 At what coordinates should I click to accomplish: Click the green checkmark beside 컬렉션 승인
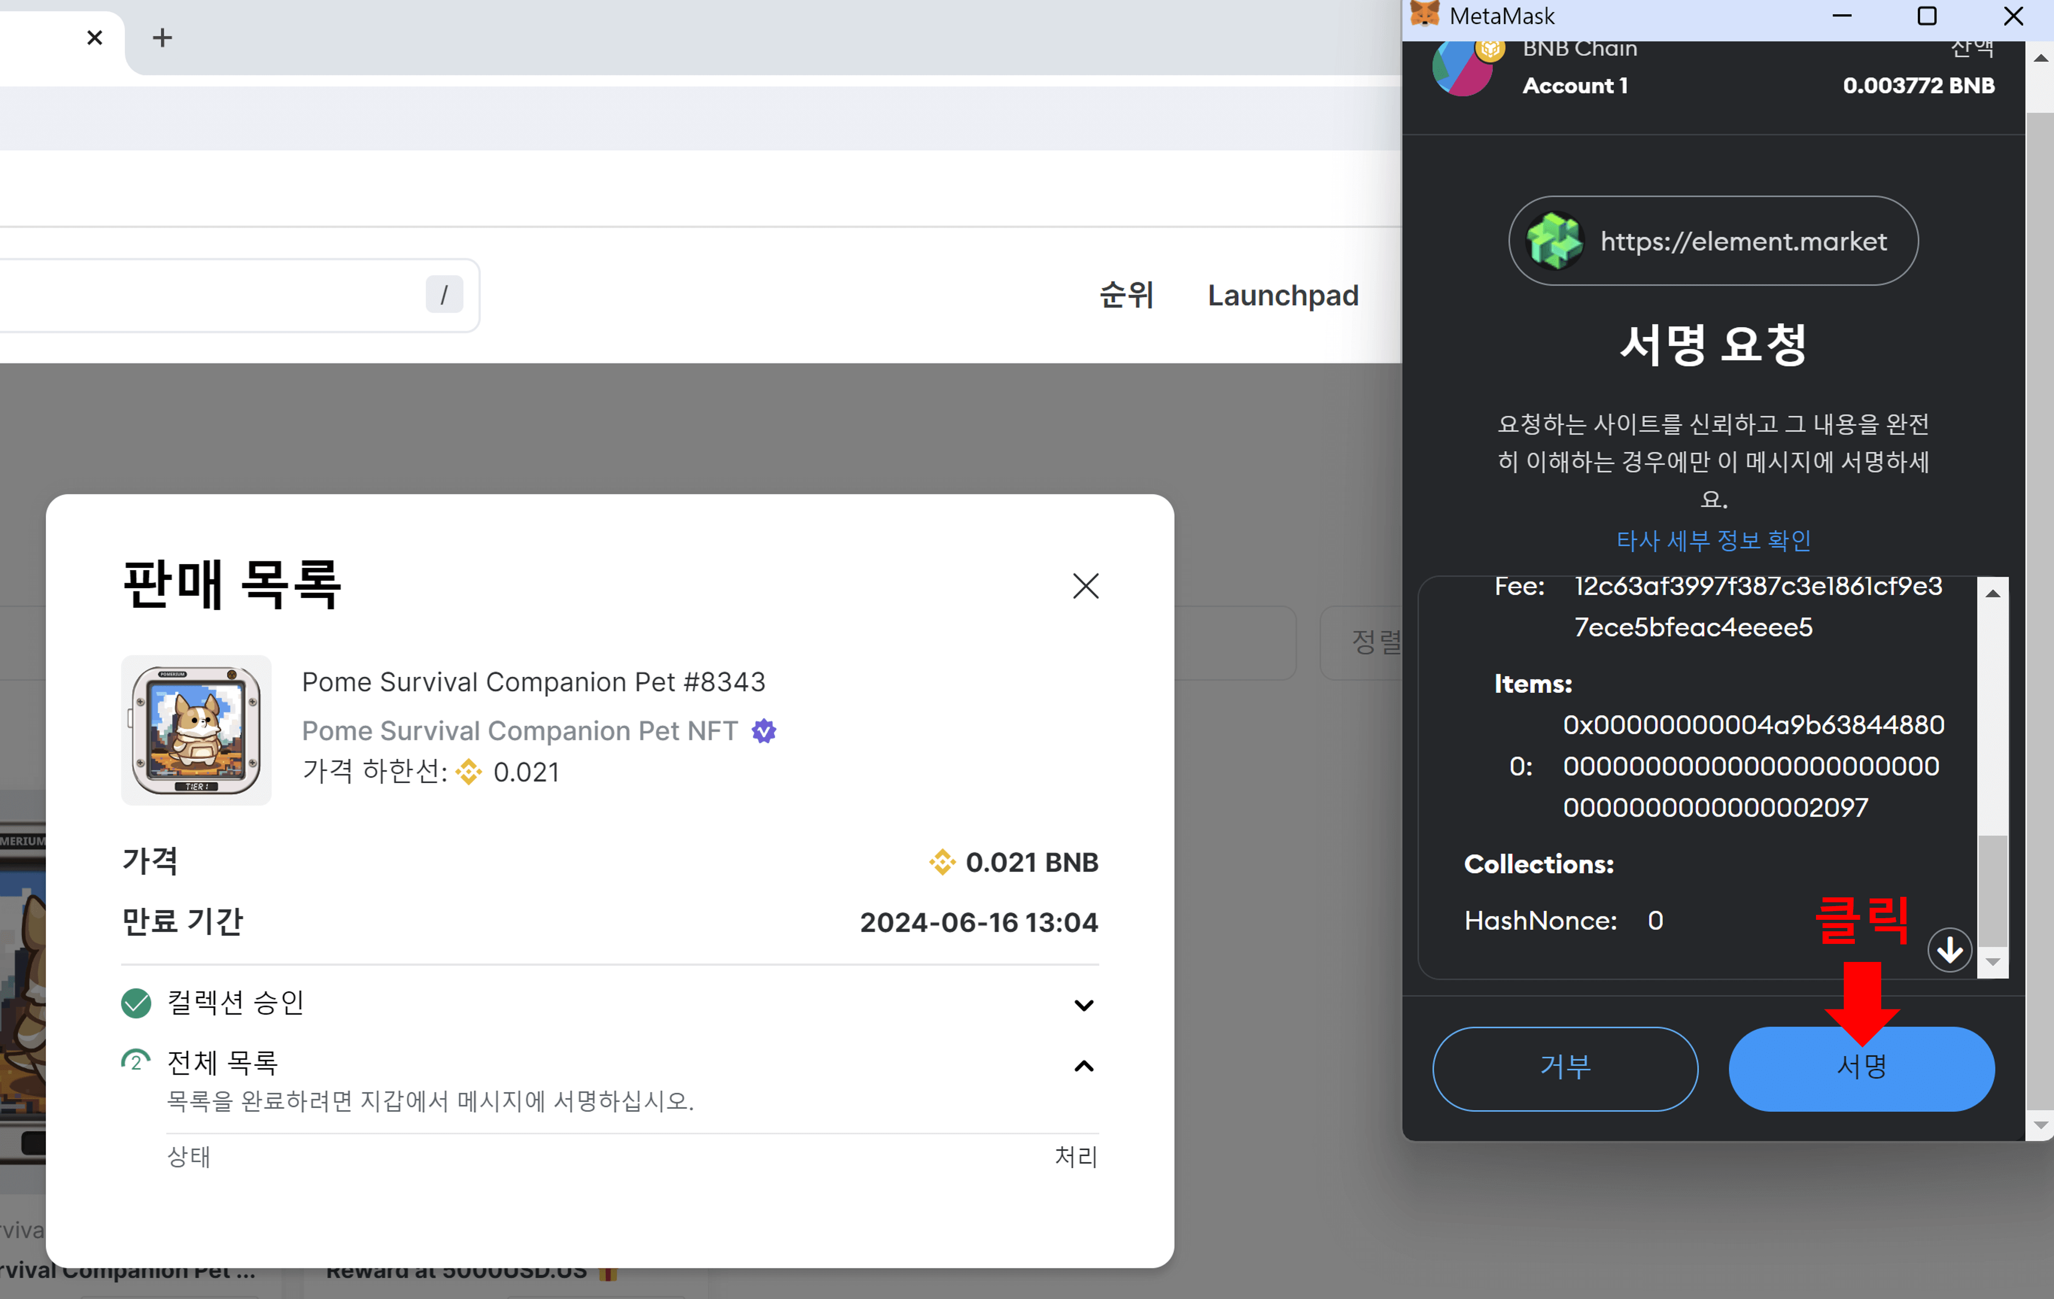pyautogui.click(x=136, y=1003)
